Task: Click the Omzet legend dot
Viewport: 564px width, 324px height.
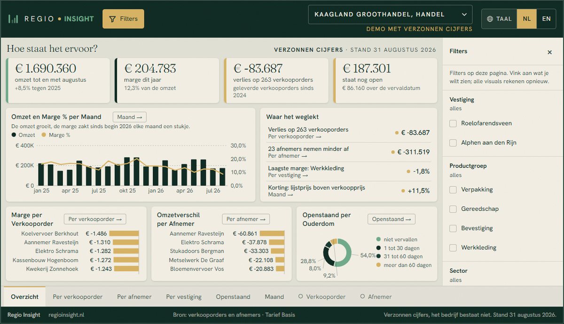Action: tap(14, 135)
